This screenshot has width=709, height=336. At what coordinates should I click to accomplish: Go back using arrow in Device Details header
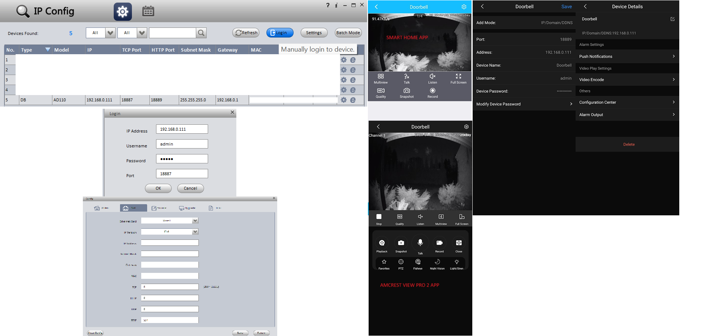(585, 6)
